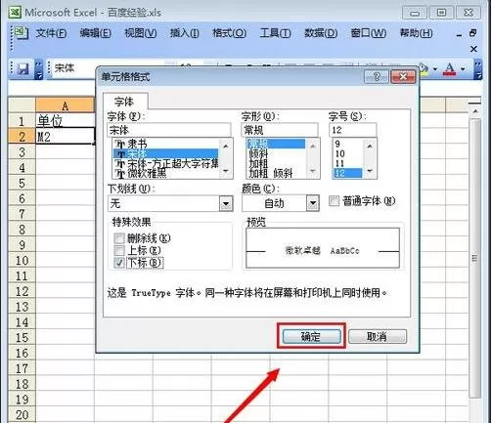Open the 工具(T) menu

[x=275, y=33]
